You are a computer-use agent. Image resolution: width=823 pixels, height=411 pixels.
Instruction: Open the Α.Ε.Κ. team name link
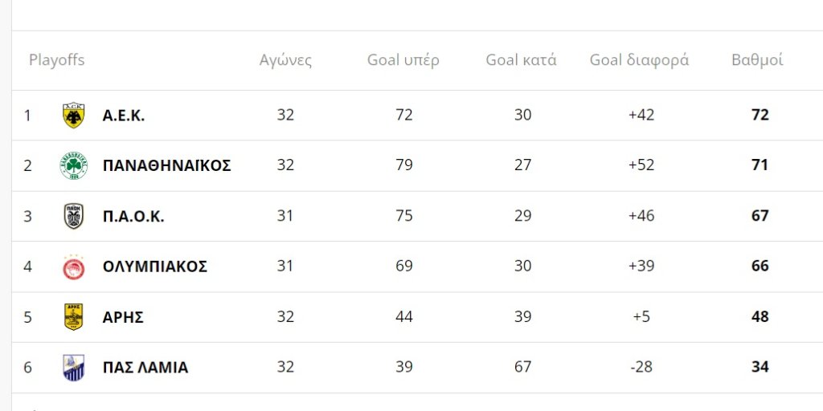point(123,116)
